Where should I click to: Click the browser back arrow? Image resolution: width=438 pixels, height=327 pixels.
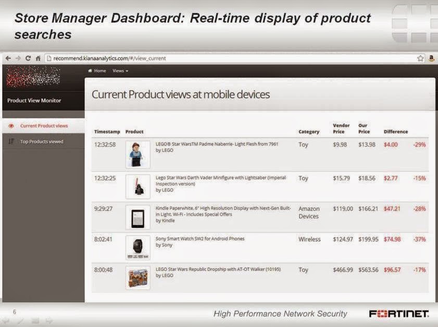8,58
